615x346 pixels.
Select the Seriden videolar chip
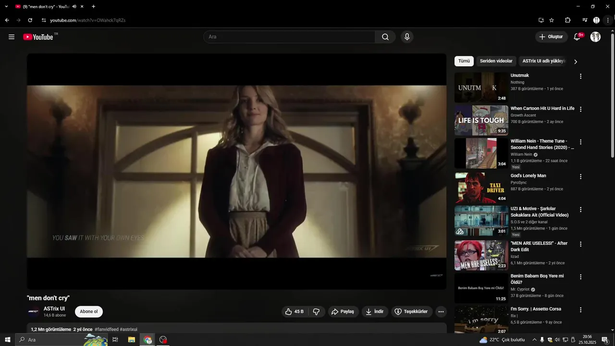pos(496,61)
